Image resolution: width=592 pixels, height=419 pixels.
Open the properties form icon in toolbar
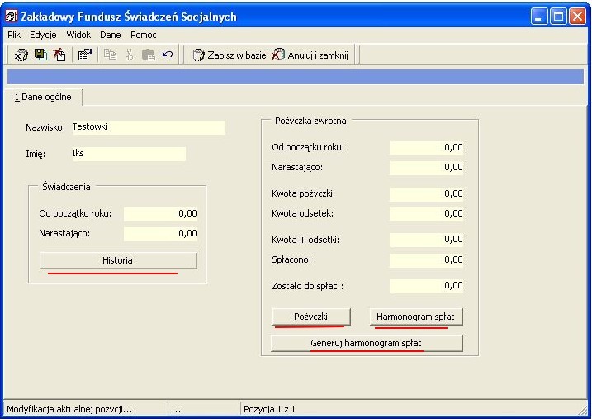click(x=85, y=55)
